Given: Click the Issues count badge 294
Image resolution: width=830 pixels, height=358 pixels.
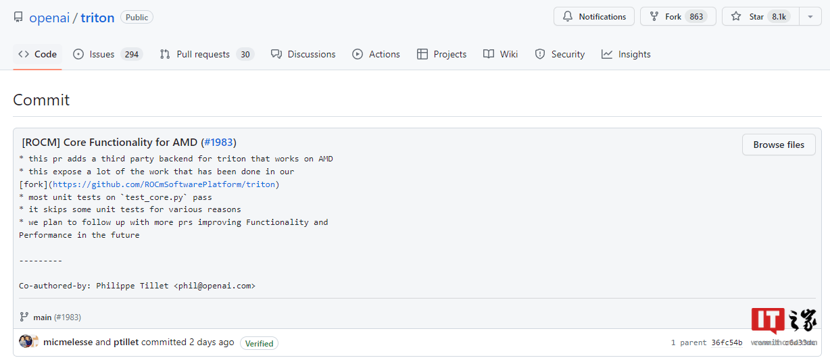Looking at the screenshot, I should 132,55.
